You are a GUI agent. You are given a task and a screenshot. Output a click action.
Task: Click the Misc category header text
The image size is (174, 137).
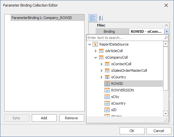point(101,25)
